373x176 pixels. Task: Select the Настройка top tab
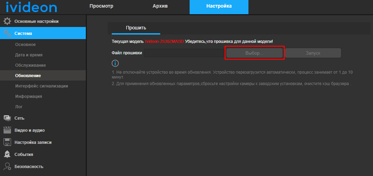(219, 7)
